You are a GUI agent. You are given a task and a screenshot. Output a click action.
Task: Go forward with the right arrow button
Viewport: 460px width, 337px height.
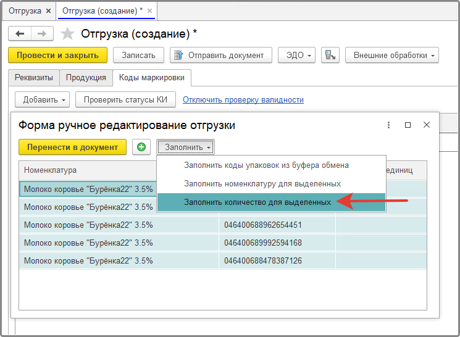pos(42,34)
